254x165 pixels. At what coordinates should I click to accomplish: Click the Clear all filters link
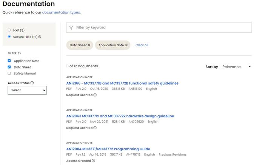pos(142,45)
